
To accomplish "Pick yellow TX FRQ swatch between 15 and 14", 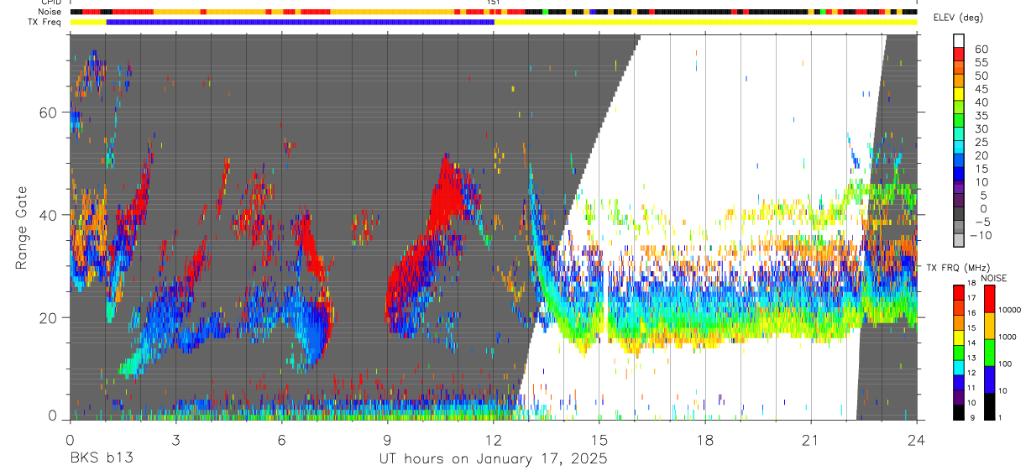I will (959, 337).
